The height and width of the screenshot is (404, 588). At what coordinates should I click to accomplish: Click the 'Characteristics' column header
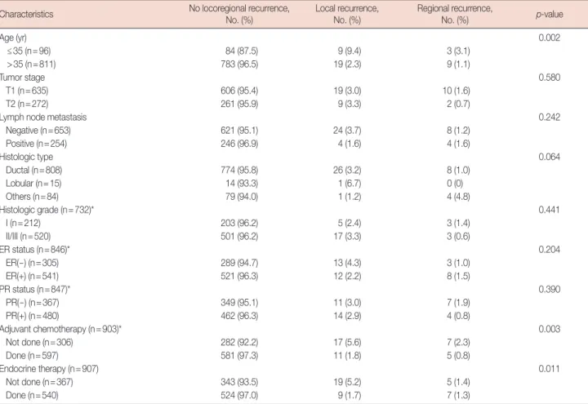click(x=26, y=14)
